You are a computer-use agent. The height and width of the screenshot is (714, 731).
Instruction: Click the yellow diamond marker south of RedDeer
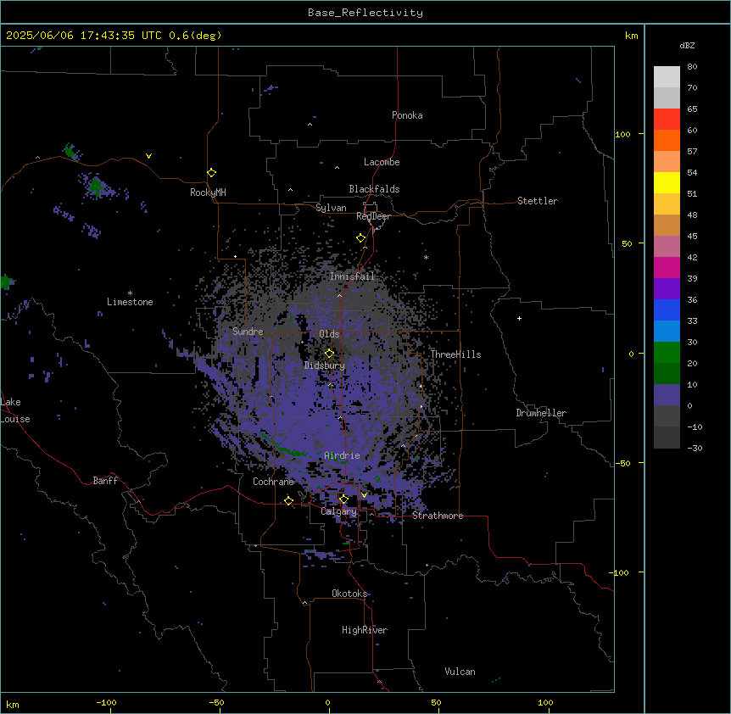tap(360, 238)
